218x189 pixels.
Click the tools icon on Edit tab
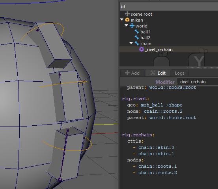153,73
